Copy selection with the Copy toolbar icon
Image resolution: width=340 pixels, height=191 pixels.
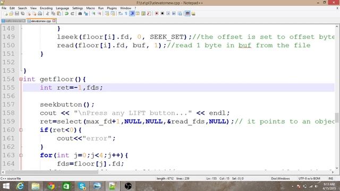[53, 14]
